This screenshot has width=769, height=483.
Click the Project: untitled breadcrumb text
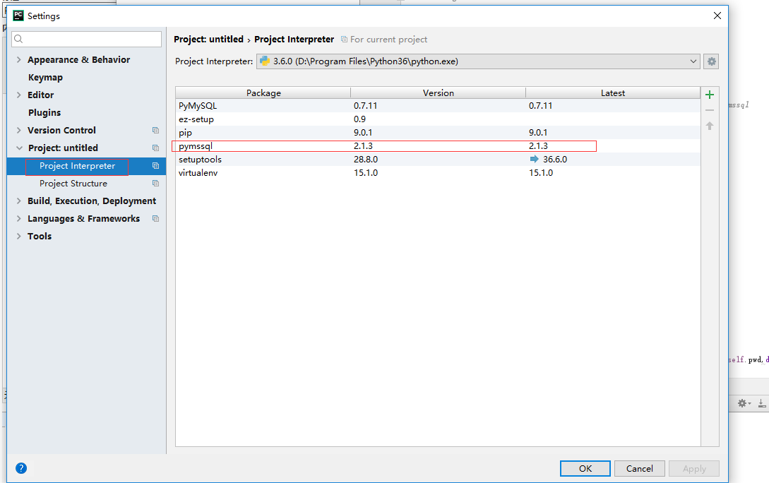(208, 40)
